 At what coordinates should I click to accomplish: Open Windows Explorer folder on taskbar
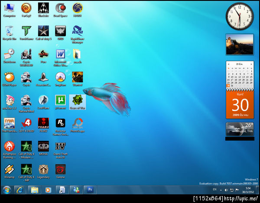(x=35, y=190)
